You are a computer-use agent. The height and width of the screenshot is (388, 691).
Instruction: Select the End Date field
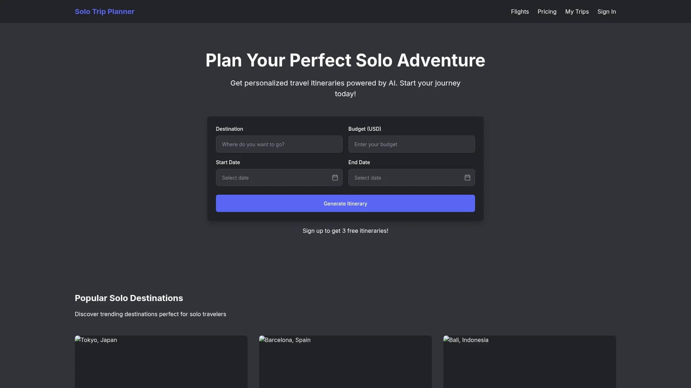(411, 177)
